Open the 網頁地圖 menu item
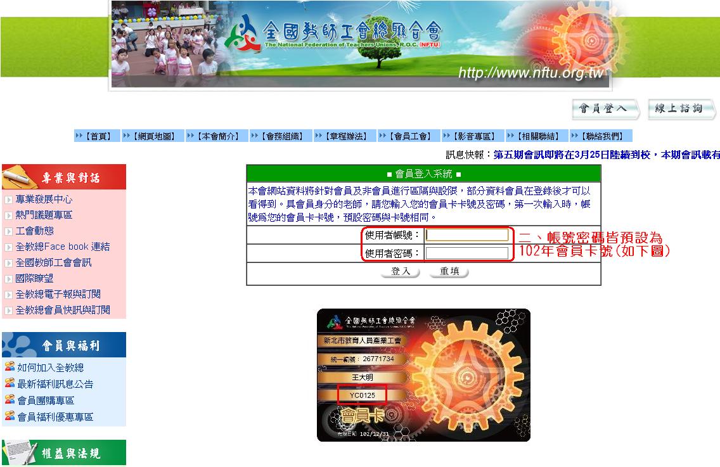 click(x=153, y=136)
